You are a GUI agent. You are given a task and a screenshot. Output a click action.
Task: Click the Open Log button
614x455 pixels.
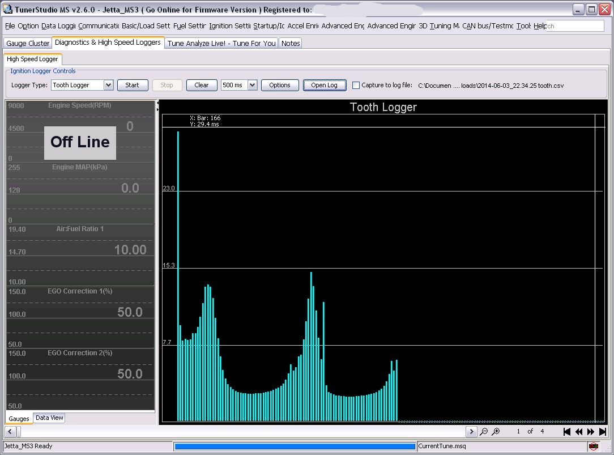click(x=324, y=85)
